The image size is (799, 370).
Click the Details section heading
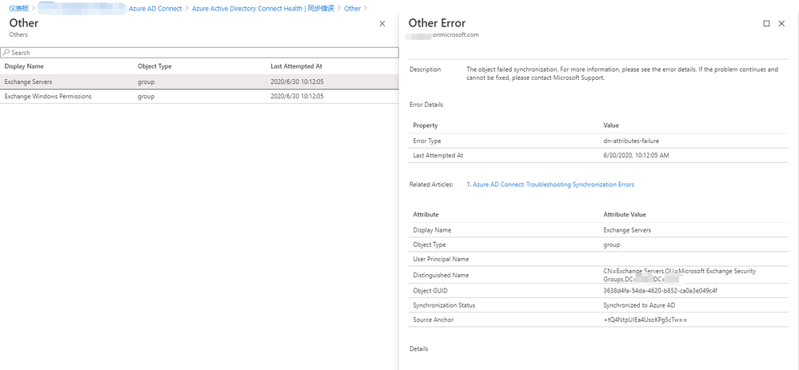point(419,348)
